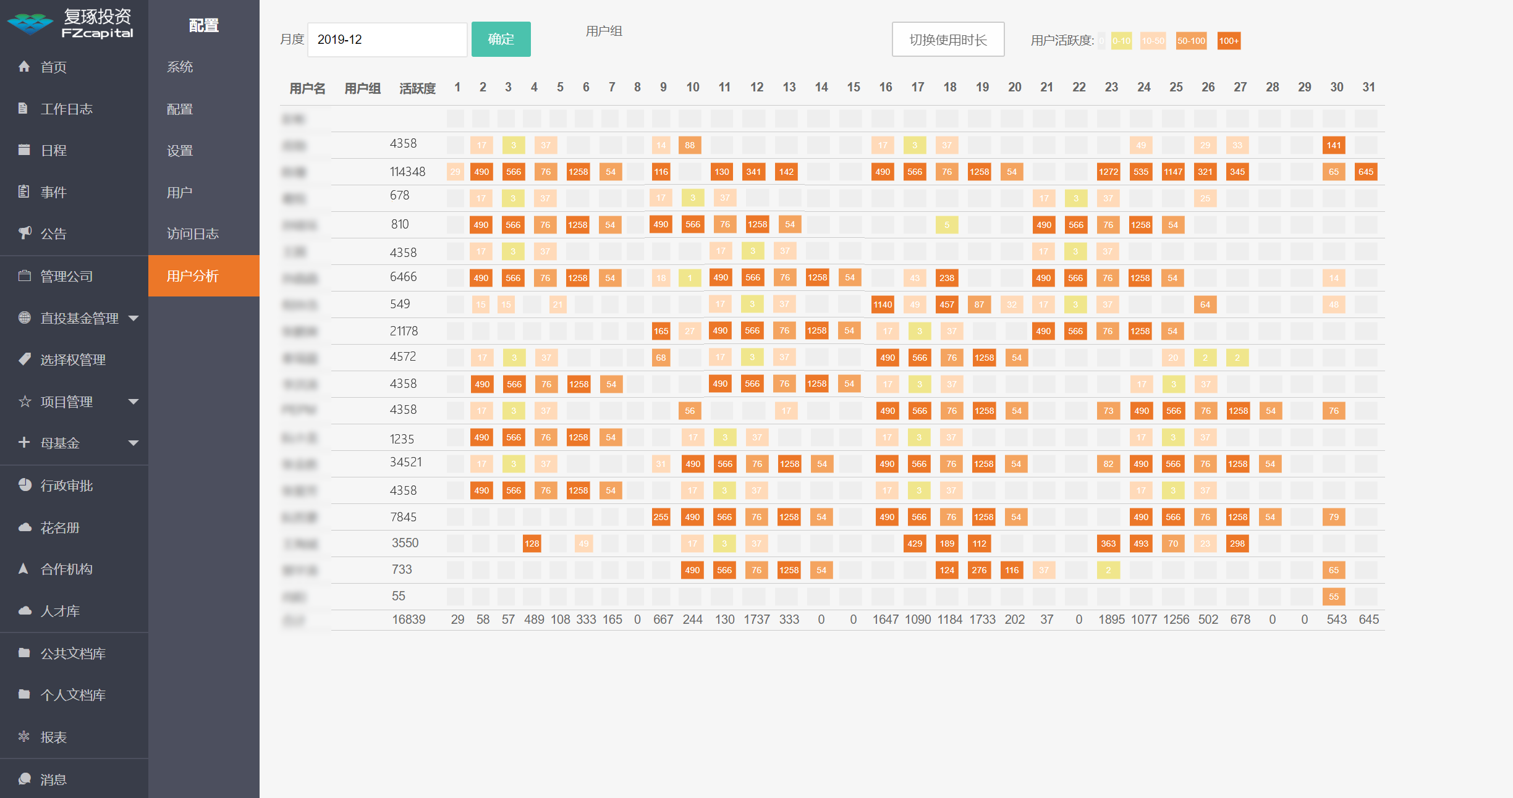1513x798 pixels.
Task: Open the 配置 submenu item
Action: tap(180, 109)
